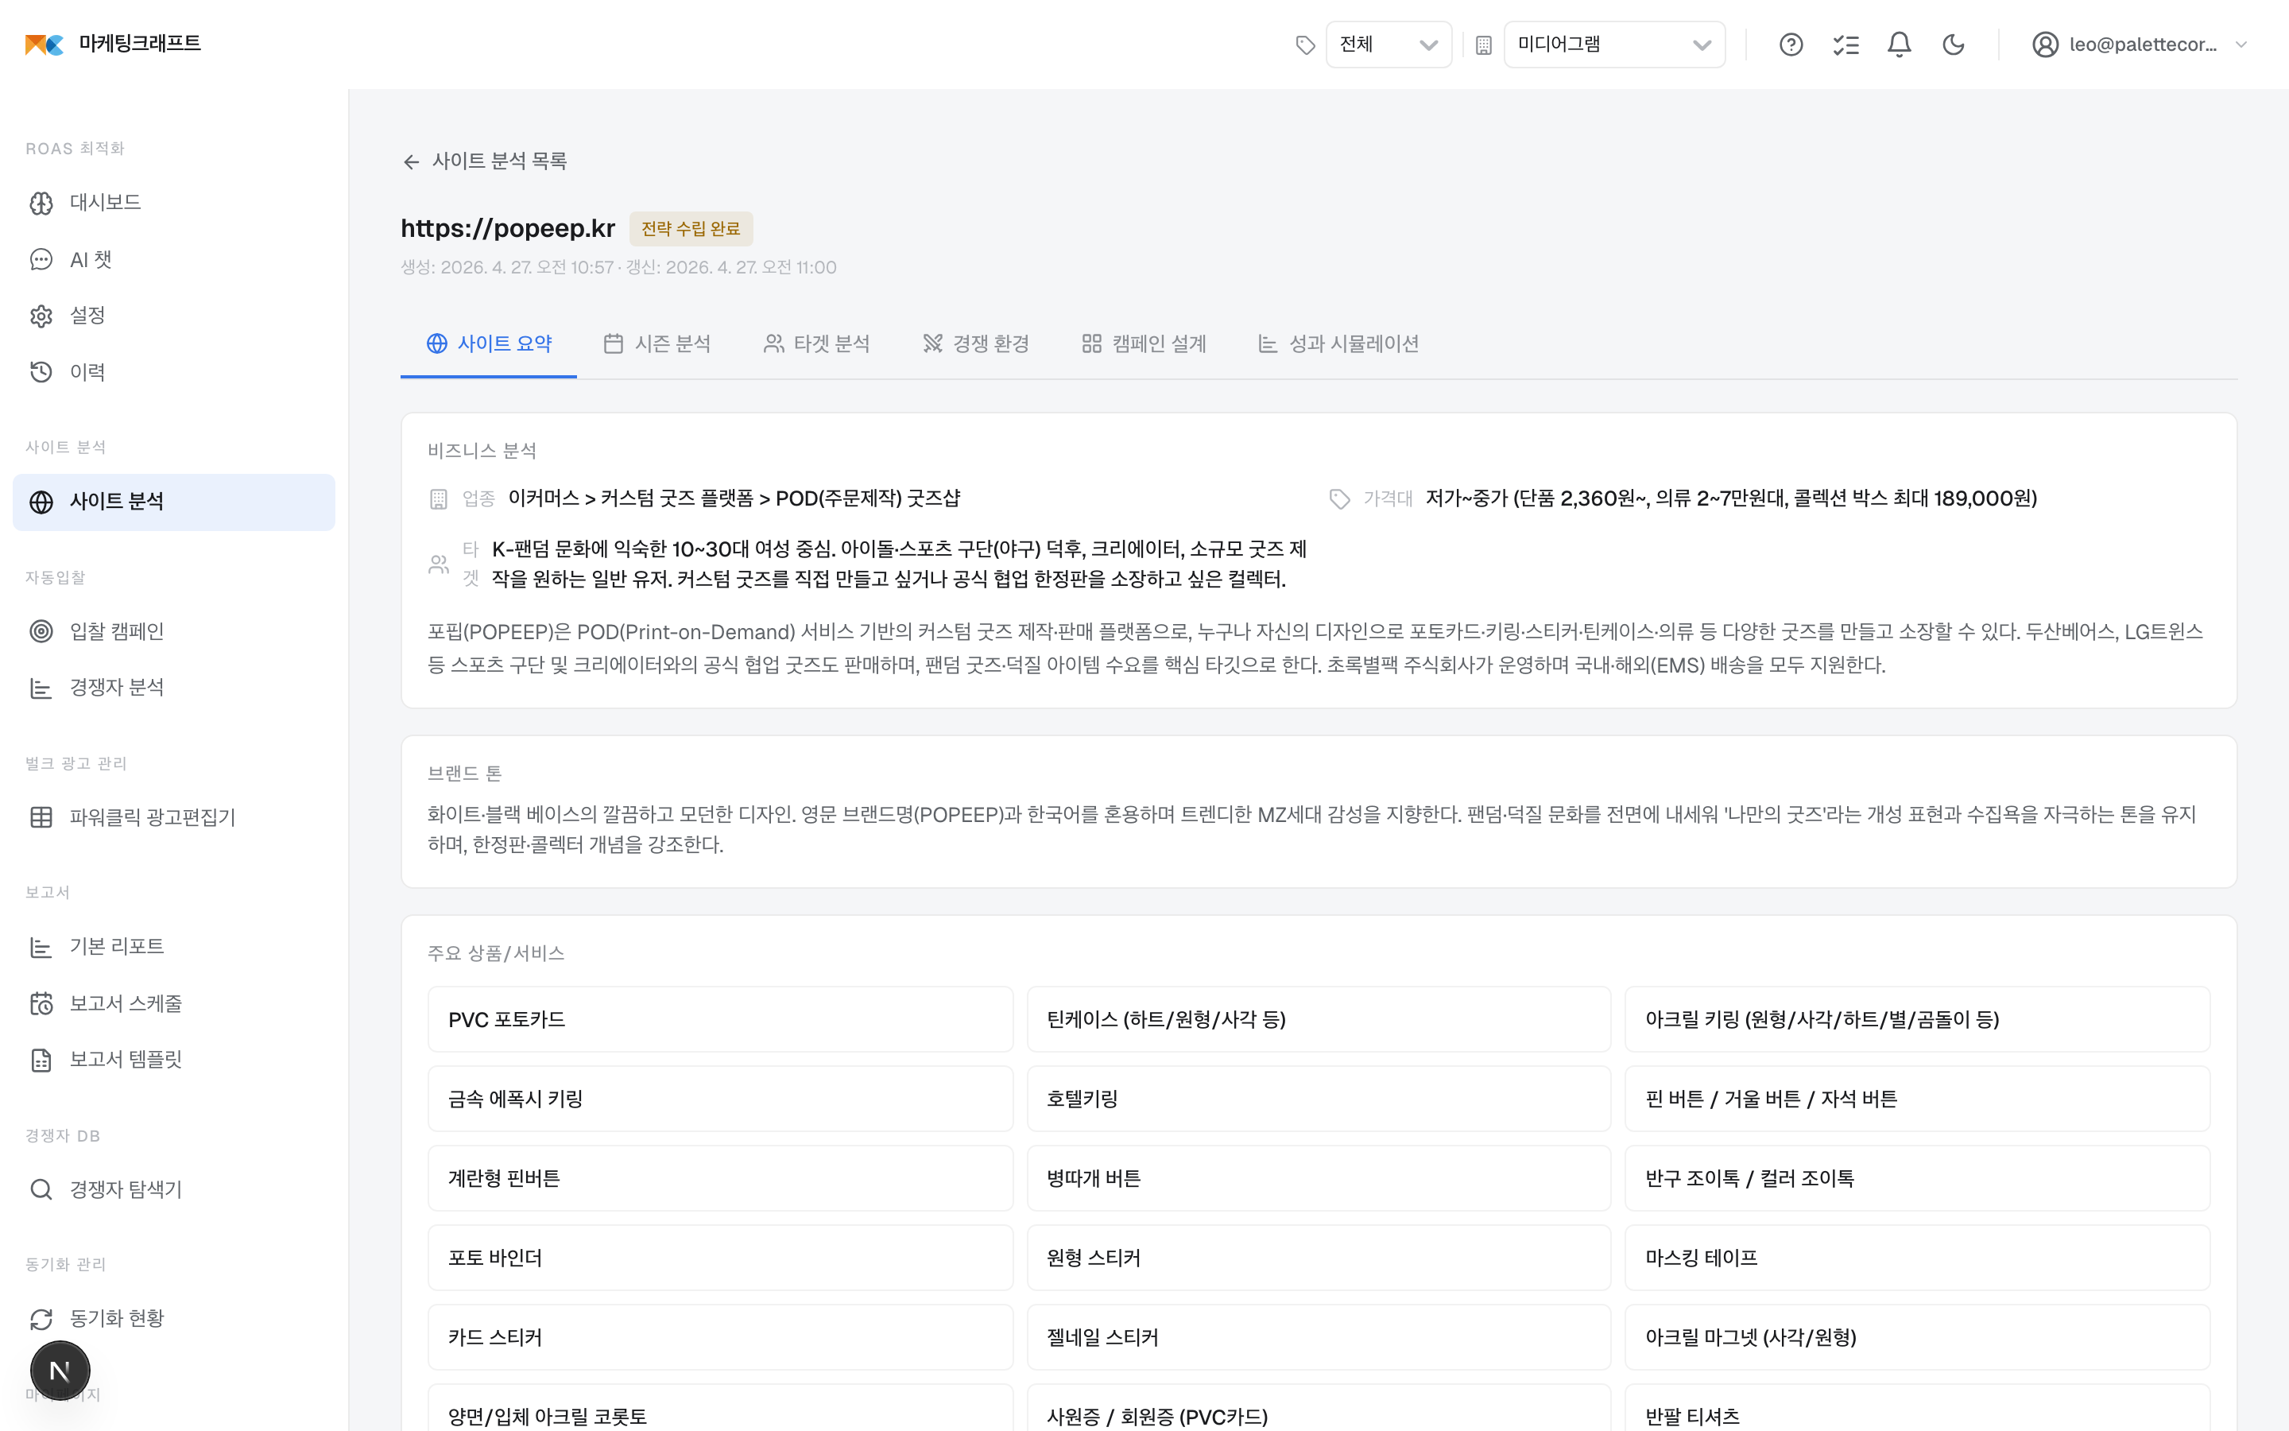Screen dimensions: 2289x1431
Task: Click the 경쟁자 탐색기 magnifier icon
Action: [x=41, y=1189]
